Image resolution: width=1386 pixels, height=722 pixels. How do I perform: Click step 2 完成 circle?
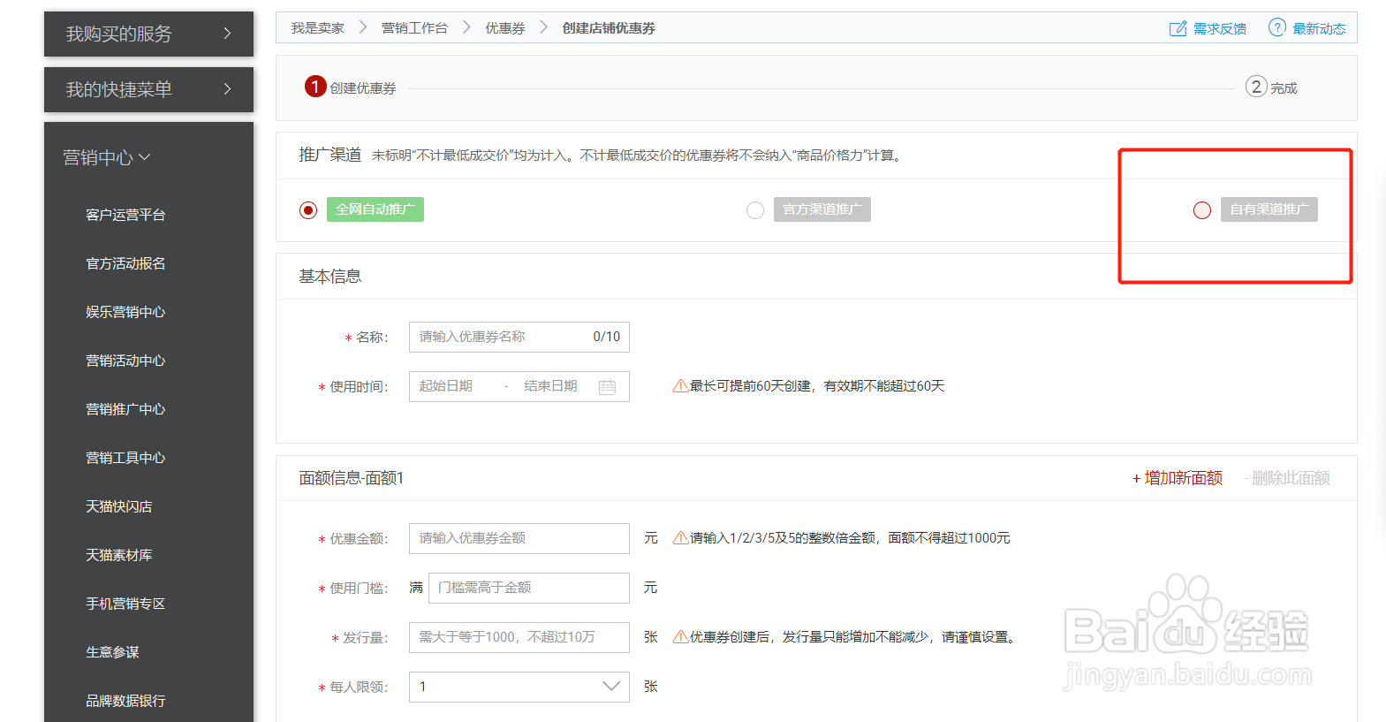pyautogui.click(x=1256, y=87)
